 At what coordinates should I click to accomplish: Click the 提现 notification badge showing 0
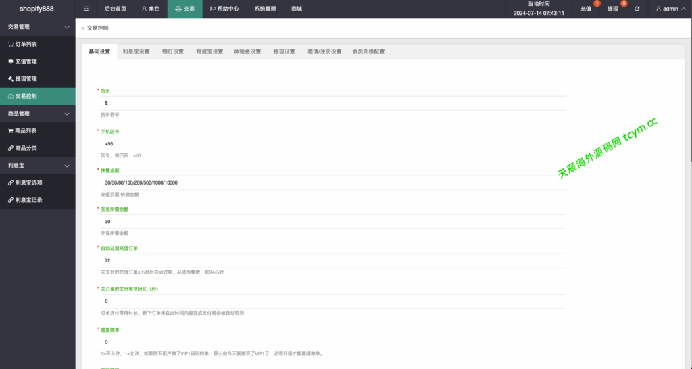pyautogui.click(x=624, y=3)
